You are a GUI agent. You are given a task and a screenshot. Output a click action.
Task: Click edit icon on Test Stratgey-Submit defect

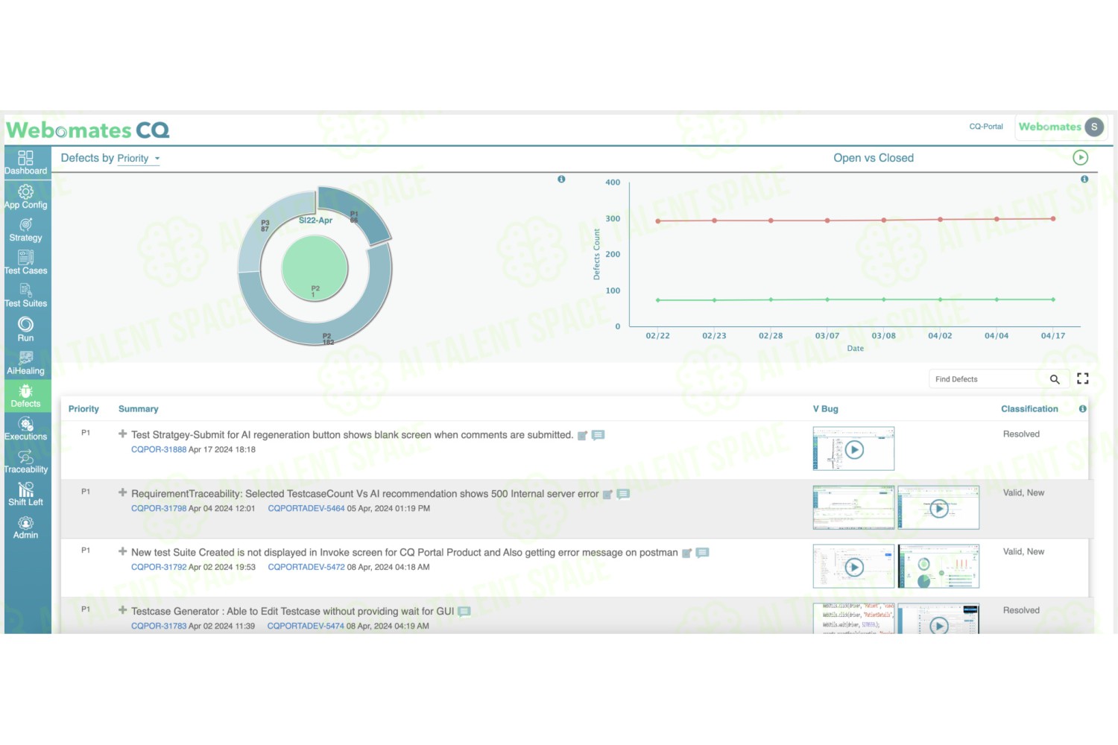[x=583, y=435]
